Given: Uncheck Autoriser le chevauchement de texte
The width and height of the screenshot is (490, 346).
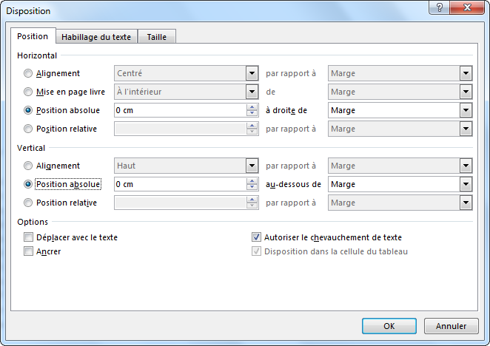Looking at the screenshot, I should (257, 237).
